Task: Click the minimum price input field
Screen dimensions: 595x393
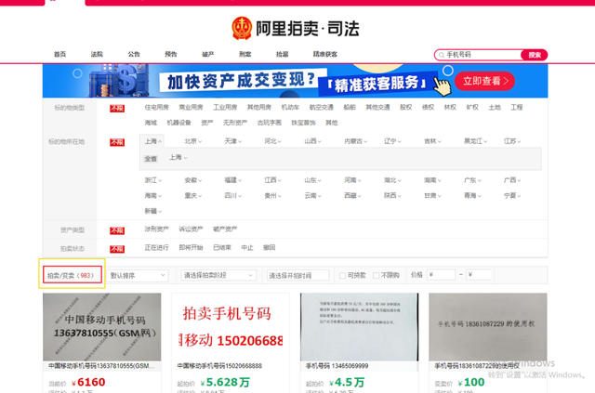Action: (x=442, y=275)
